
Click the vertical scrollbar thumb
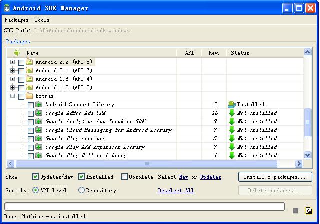click(308, 122)
